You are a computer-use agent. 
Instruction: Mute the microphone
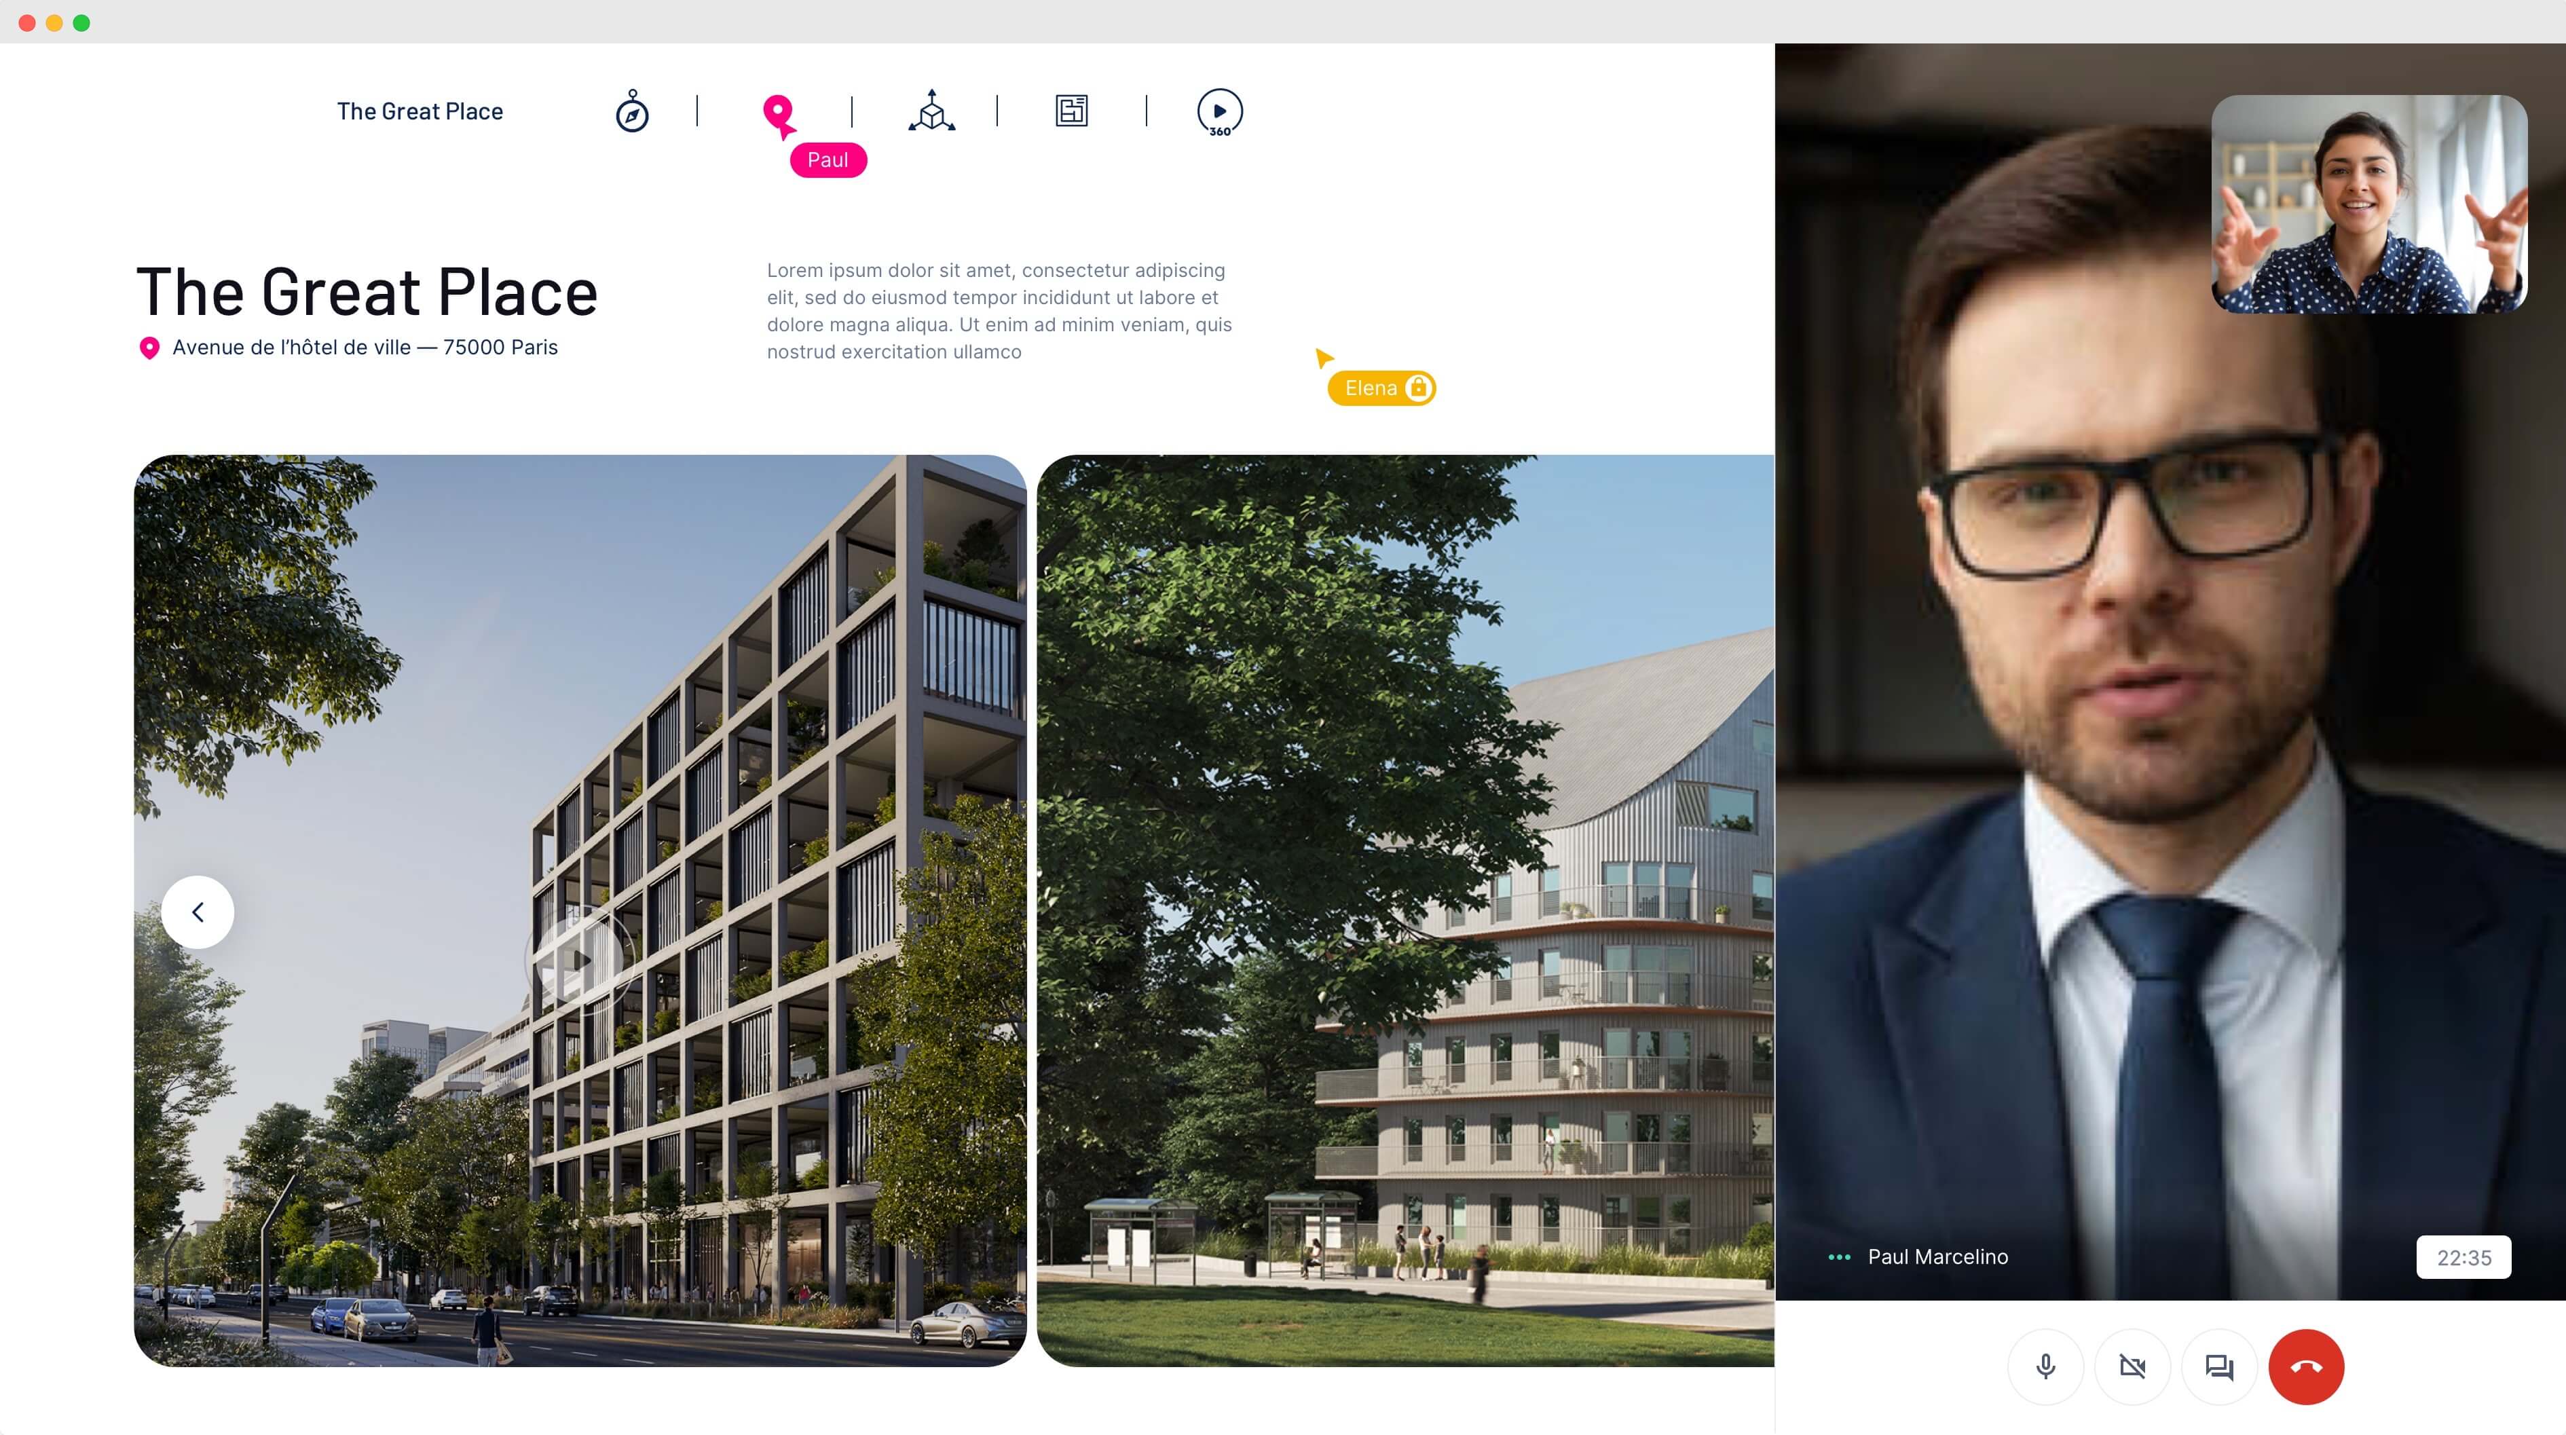click(2045, 1366)
